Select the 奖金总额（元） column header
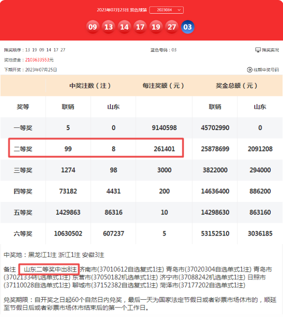The height and width of the screenshot is (317, 283). pos(237,86)
